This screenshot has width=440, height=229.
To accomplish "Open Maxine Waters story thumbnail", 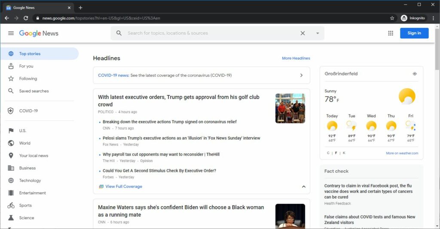I will point(290,216).
